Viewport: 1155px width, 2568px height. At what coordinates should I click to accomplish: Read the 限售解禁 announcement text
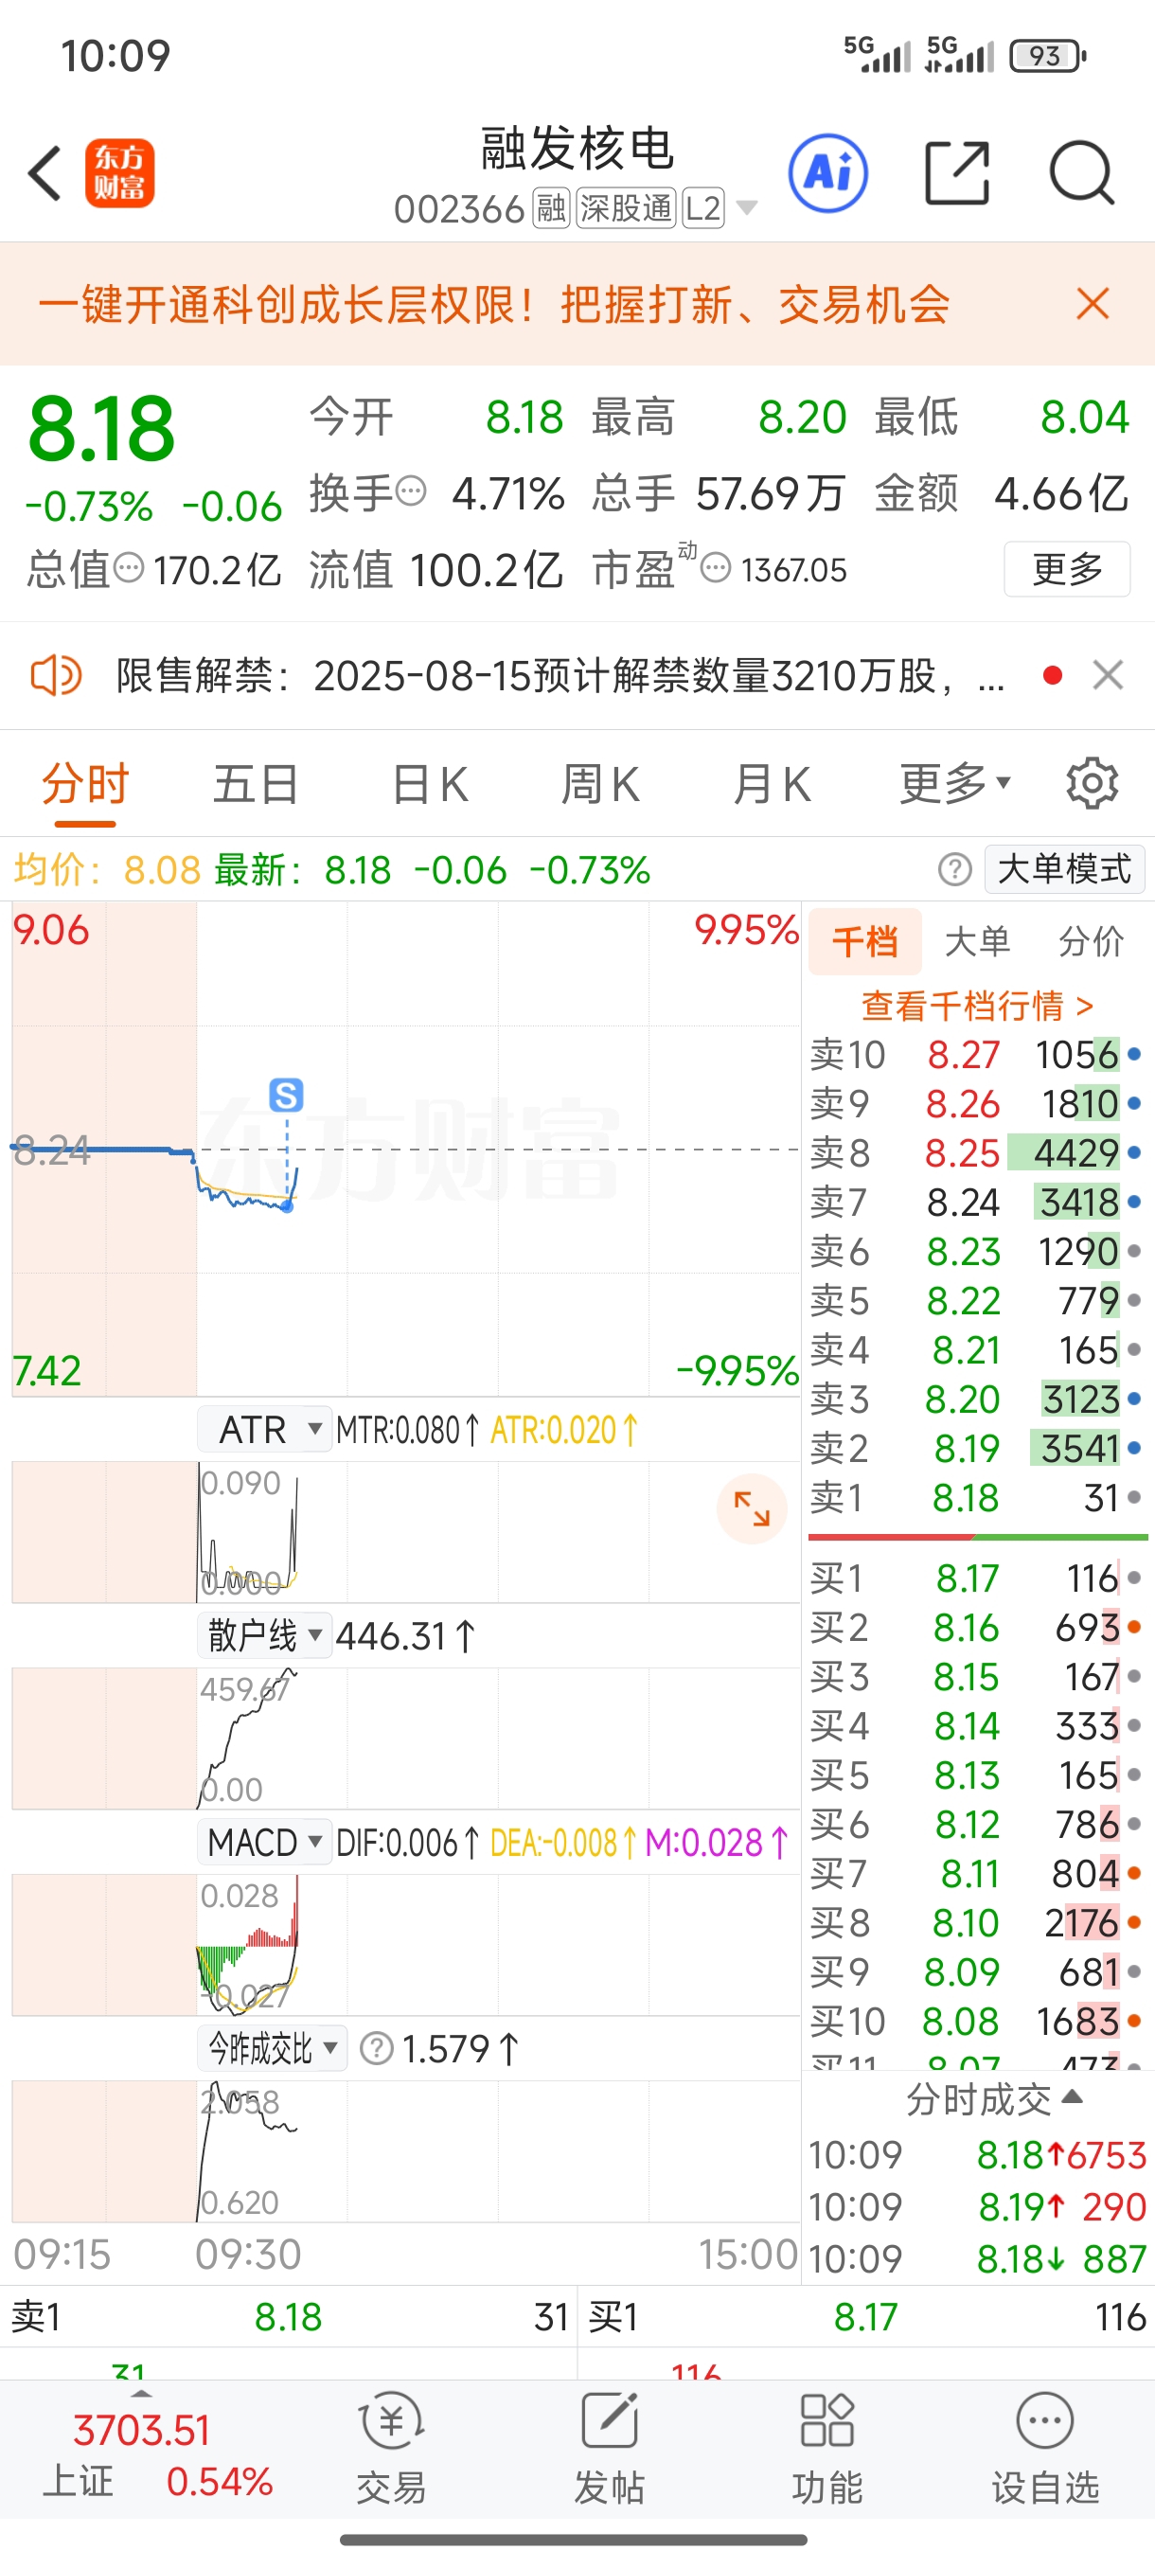pos(560,675)
